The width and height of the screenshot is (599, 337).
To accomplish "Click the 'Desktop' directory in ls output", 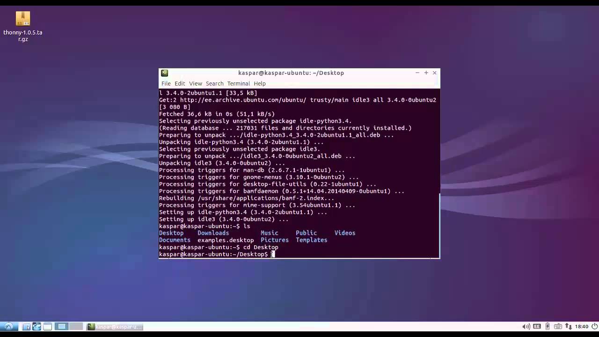I will (x=171, y=233).
